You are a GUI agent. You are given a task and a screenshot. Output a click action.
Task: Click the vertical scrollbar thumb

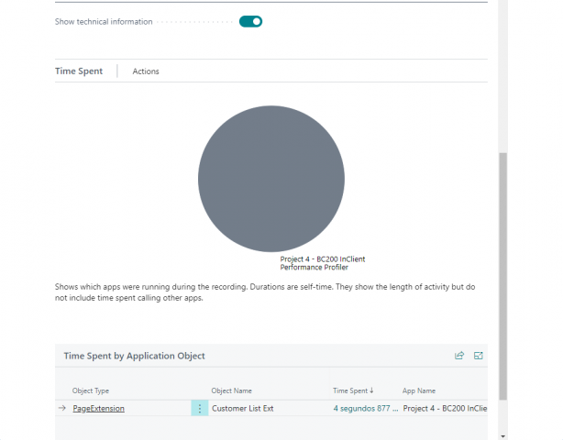pyautogui.click(x=502, y=275)
